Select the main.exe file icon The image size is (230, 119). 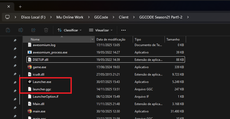pyautogui.click(x=30, y=111)
